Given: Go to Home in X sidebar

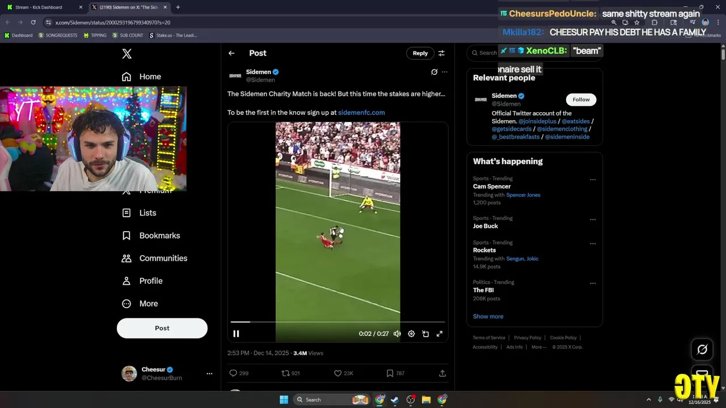Looking at the screenshot, I should [142, 76].
